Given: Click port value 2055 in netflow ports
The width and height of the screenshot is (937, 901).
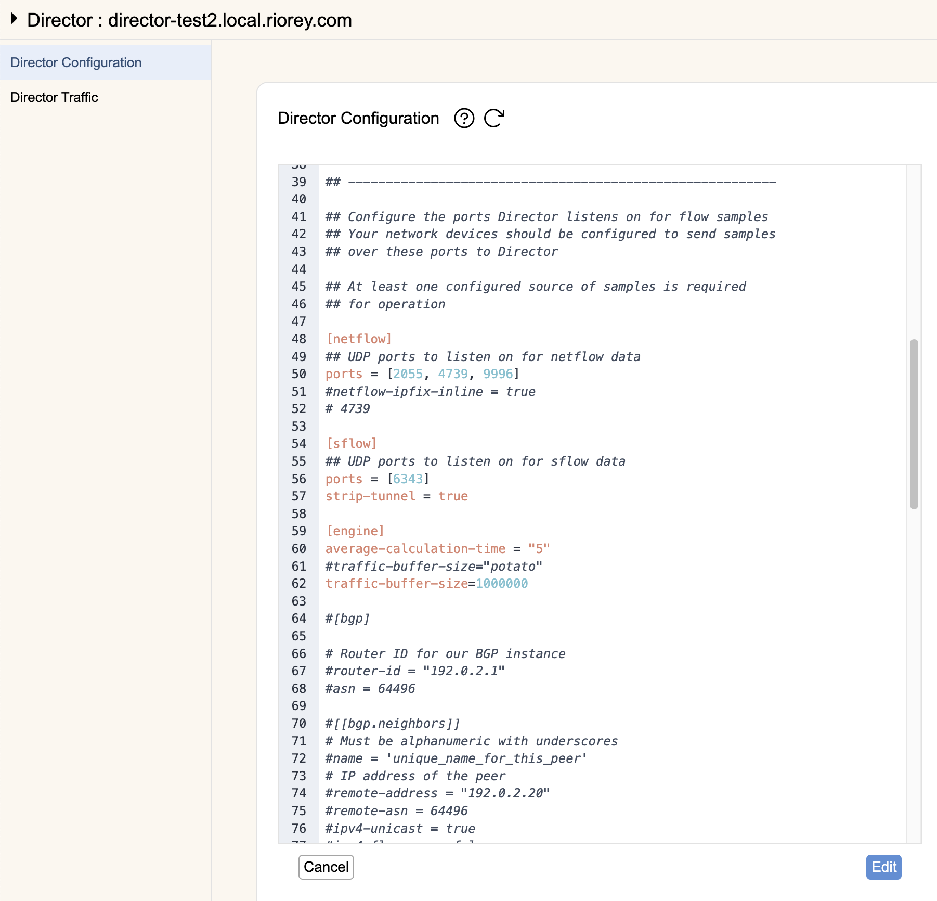Looking at the screenshot, I should pyautogui.click(x=408, y=374).
